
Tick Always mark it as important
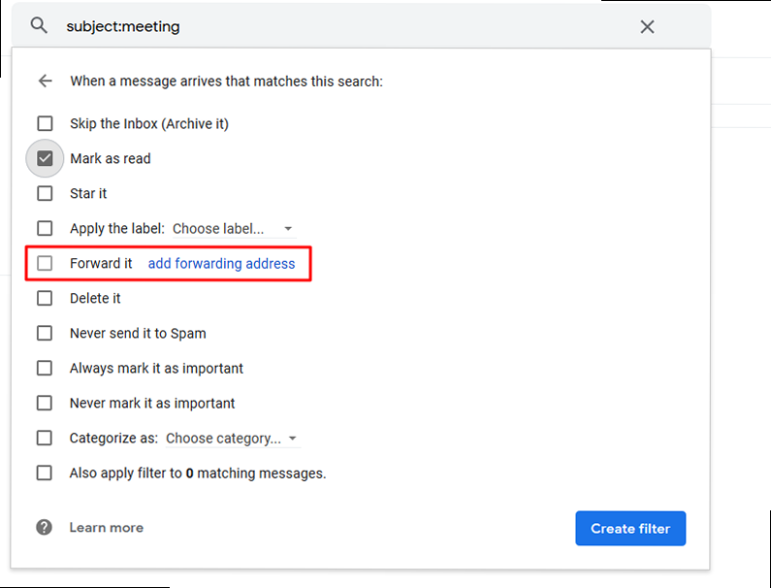point(45,369)
